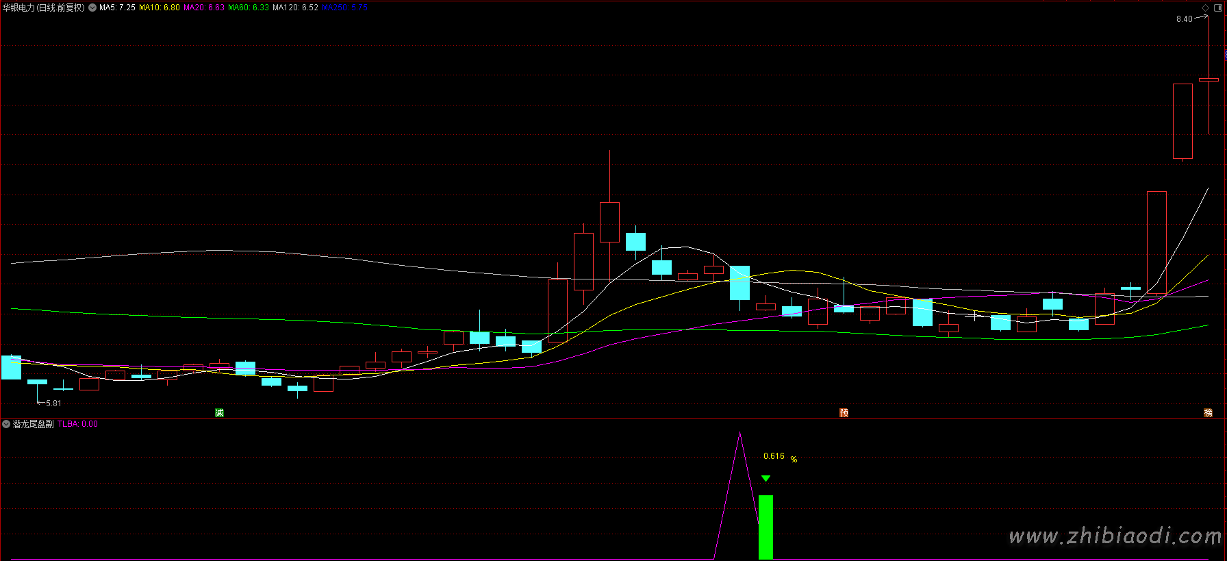Image resolution: width=1227 pixels, height=561 pixels.
Task: Click the MA120: 6.52 label
Action: point(295,8)
